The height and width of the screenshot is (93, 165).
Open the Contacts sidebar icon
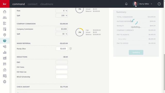point(5,18)
